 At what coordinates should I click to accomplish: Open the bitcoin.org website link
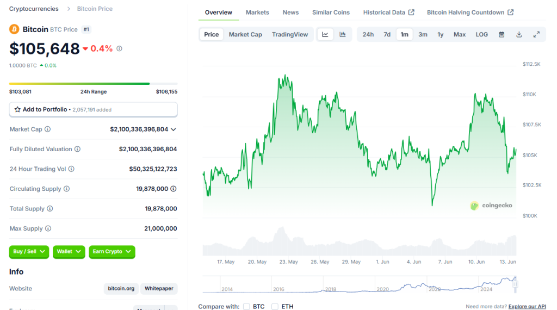coord(121,288)
